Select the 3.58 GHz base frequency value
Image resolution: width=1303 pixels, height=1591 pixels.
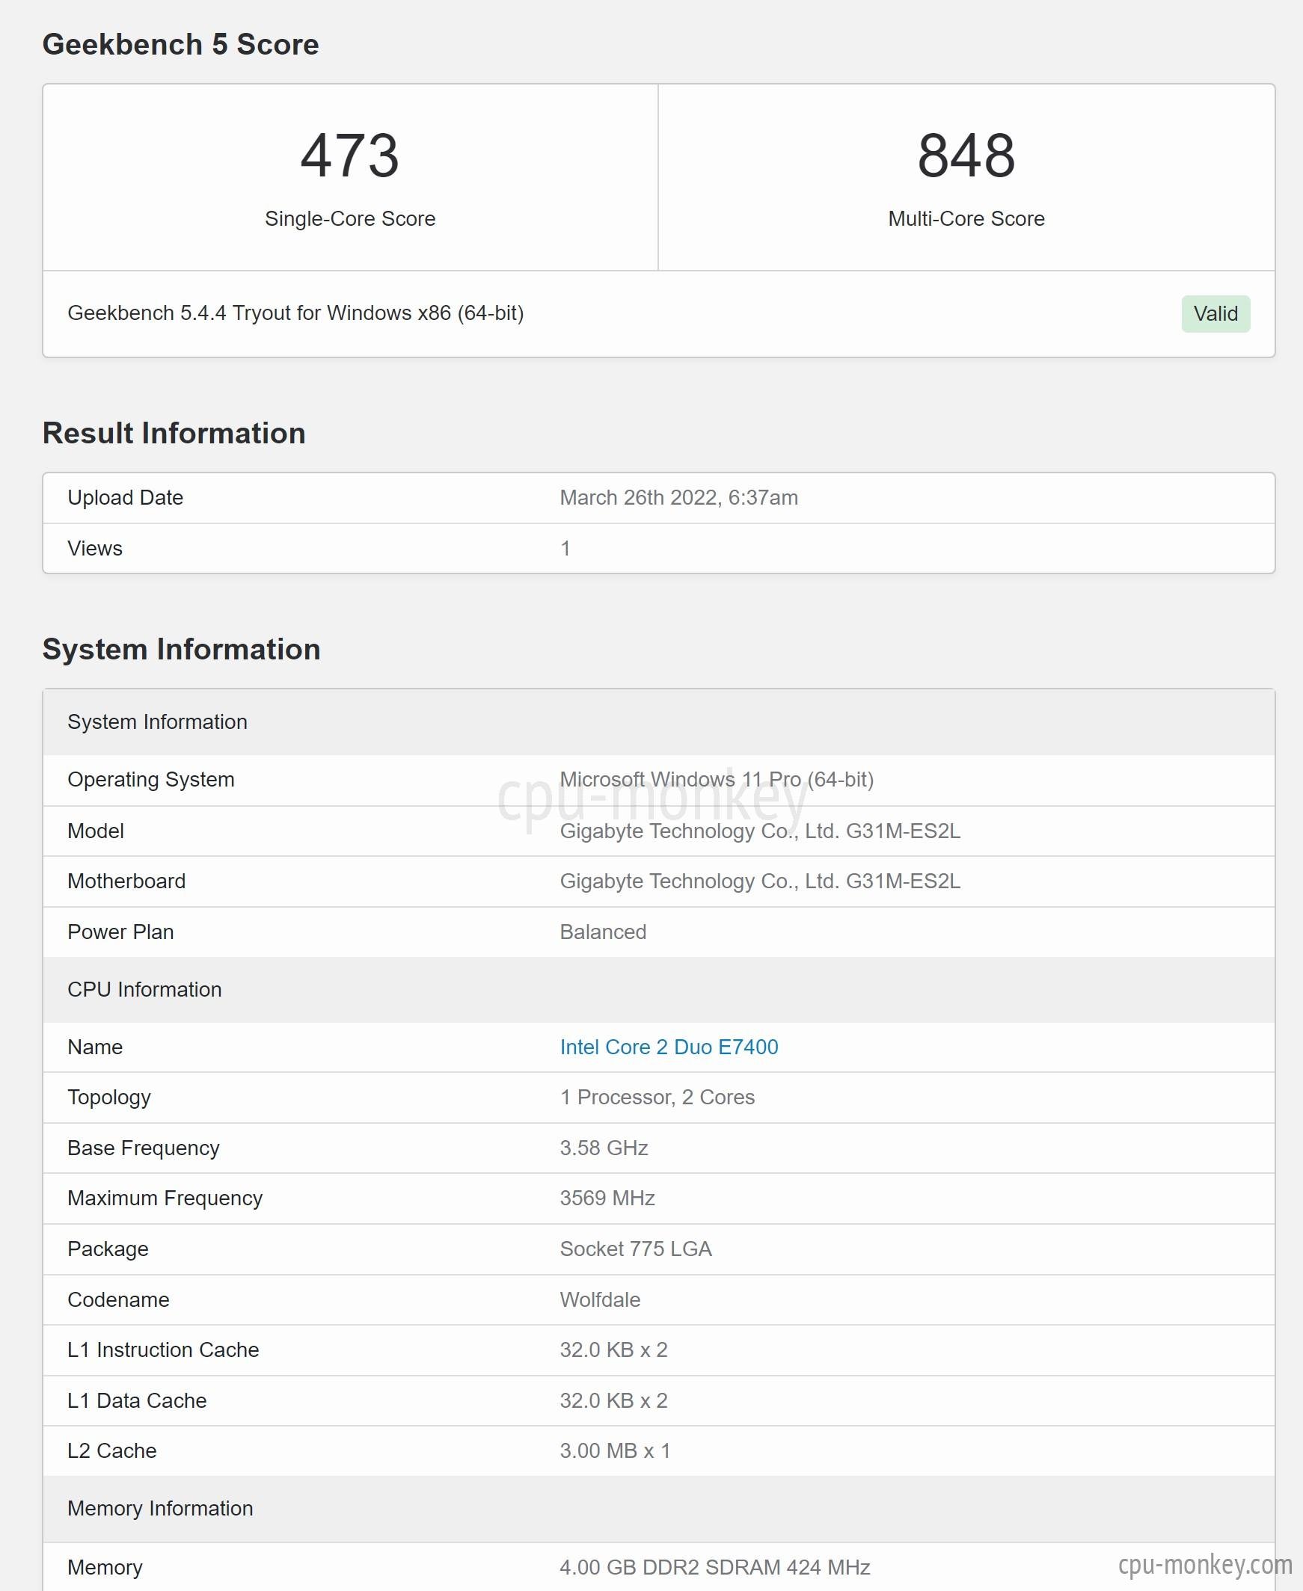(x=604, y=1148)
